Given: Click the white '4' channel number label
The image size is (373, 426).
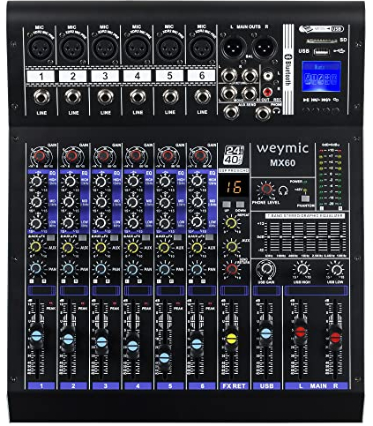Looking at the screenshot, I should [x=137, y=76].
